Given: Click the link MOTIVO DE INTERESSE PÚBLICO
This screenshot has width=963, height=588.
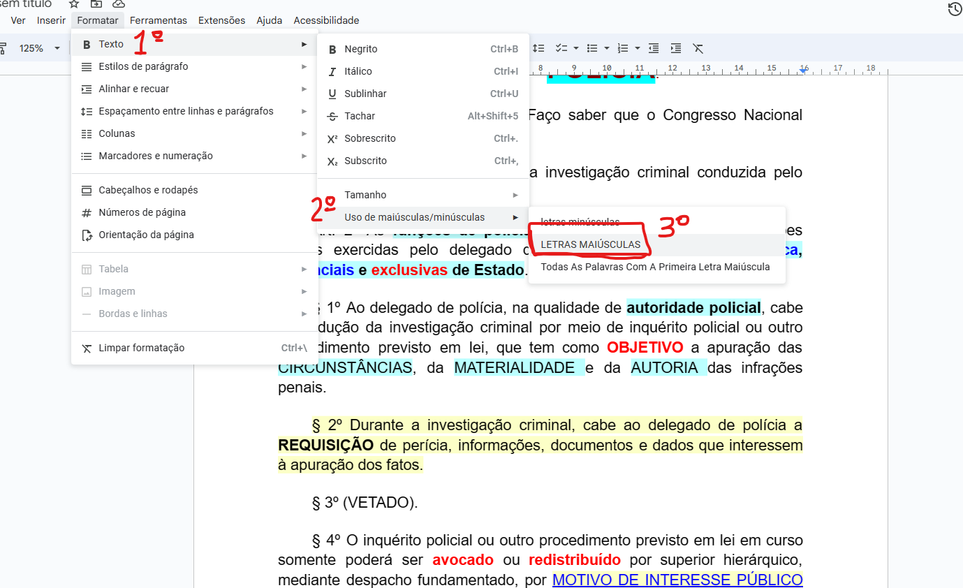Looking at the screenshot, I should pyautogui.click(x=677, y=580).
